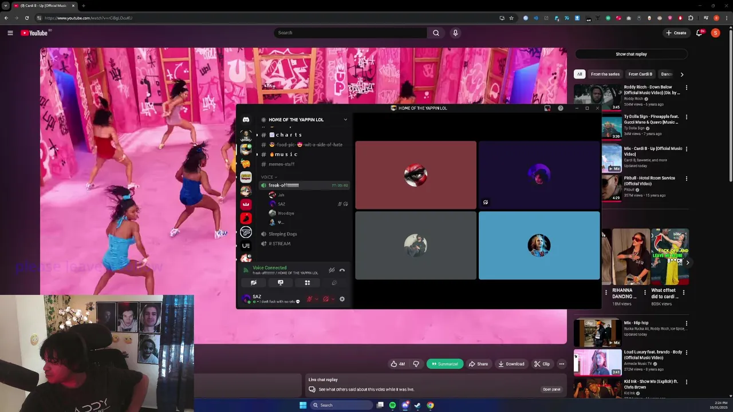Focus the blue Beetlejuice avatar video tile
The height and width of the screenshot is (412, 733).
(x=539, y=245)
